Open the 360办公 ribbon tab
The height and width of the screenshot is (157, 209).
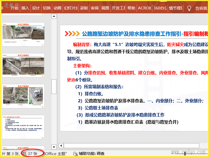(160, 8)
